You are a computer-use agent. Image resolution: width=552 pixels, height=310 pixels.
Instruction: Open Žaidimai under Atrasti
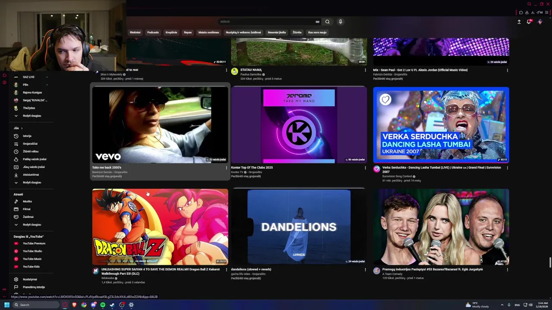point(28,217)
